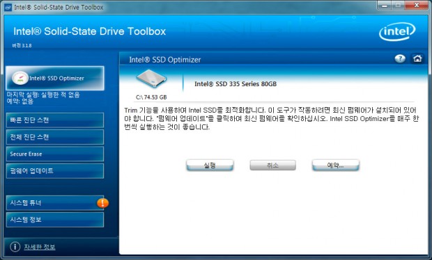432x260 pixels.
Task: Click the 예약... (schedule) button
Action: 336,165
